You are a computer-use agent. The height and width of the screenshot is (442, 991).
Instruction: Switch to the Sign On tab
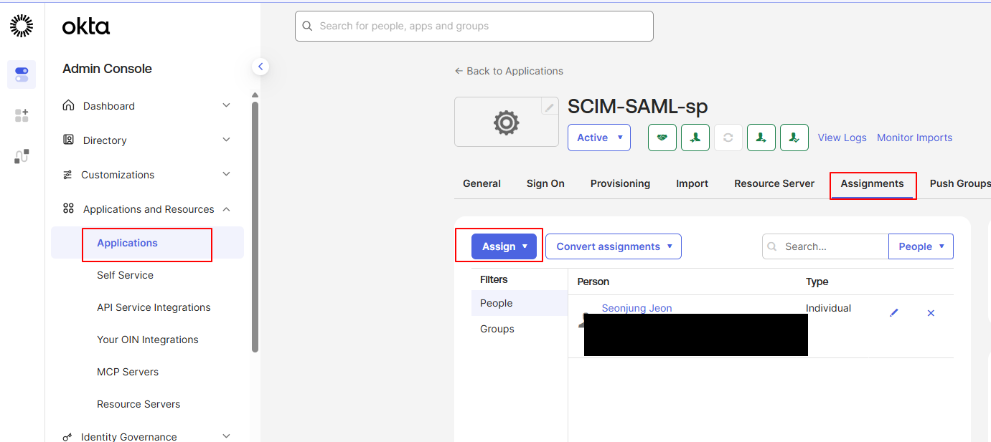[545, 183]
